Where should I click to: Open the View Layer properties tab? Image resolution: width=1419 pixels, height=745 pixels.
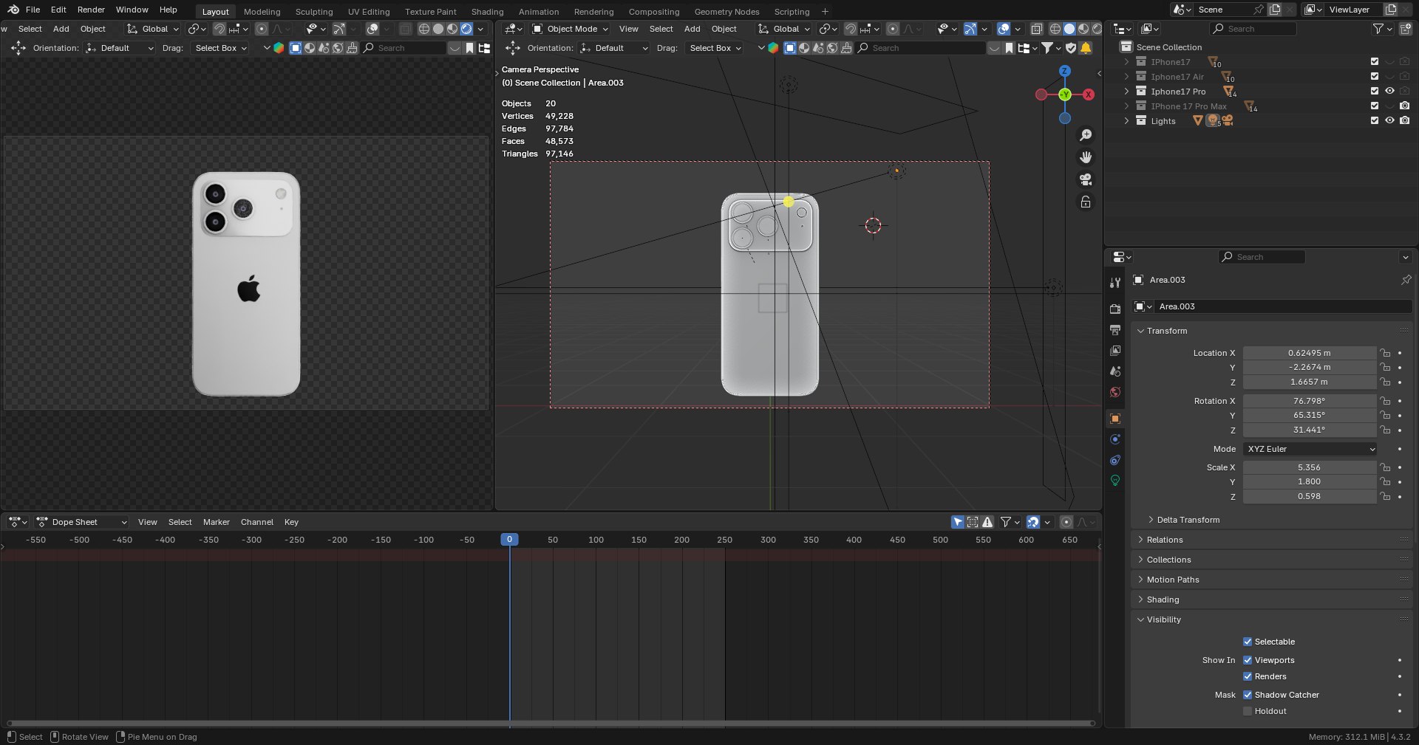pyautogui.click(x=1115, y=351)
